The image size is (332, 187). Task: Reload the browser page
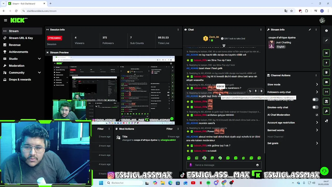[x=16, y=11]
